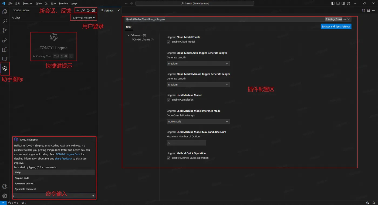This screenshot has height=205, width=378.
Task: Click Open Settings (JSON) icon
Action: 363,11
